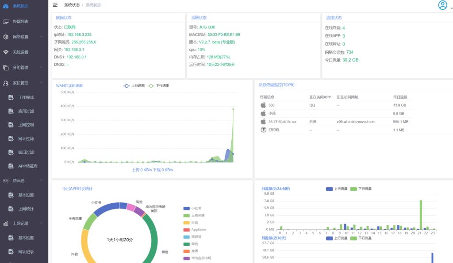
Task: Click the 微信 color swatch in pie legend
Action: [186, 244]
